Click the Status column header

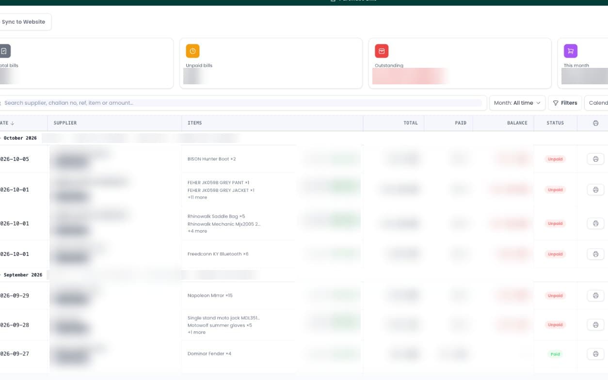point(555,123)
